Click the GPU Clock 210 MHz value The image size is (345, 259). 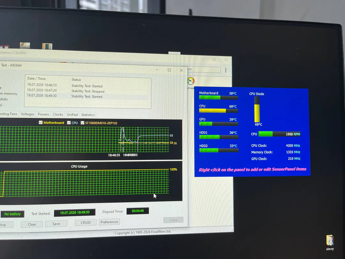(x=294, y=159)
